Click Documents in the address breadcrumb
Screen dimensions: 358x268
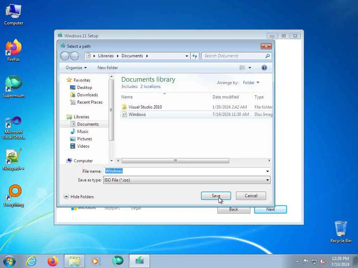coord(132,56)
